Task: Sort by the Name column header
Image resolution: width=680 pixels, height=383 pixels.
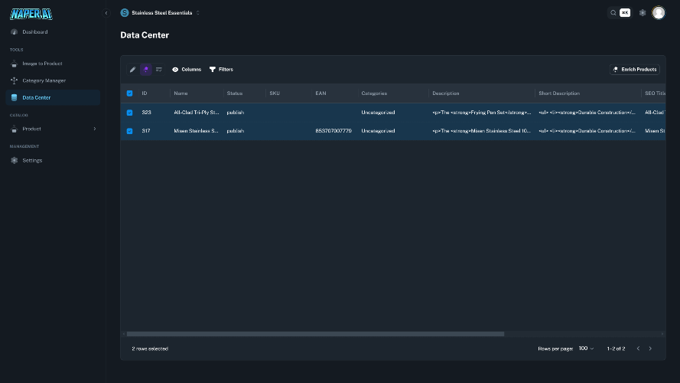Action: click(x=181, y=93)
